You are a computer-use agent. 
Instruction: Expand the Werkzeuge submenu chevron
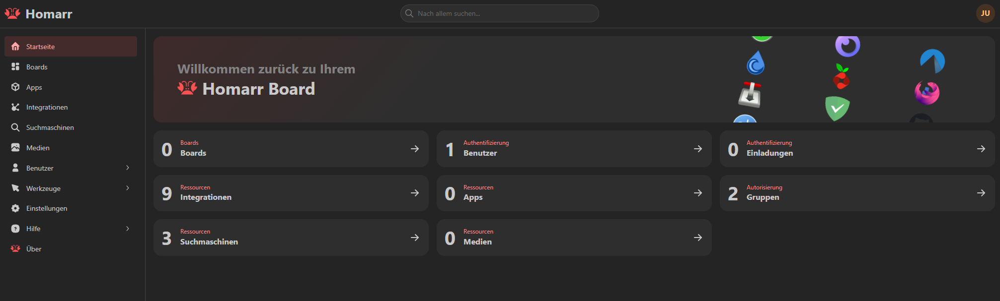(x=128, y=188)
